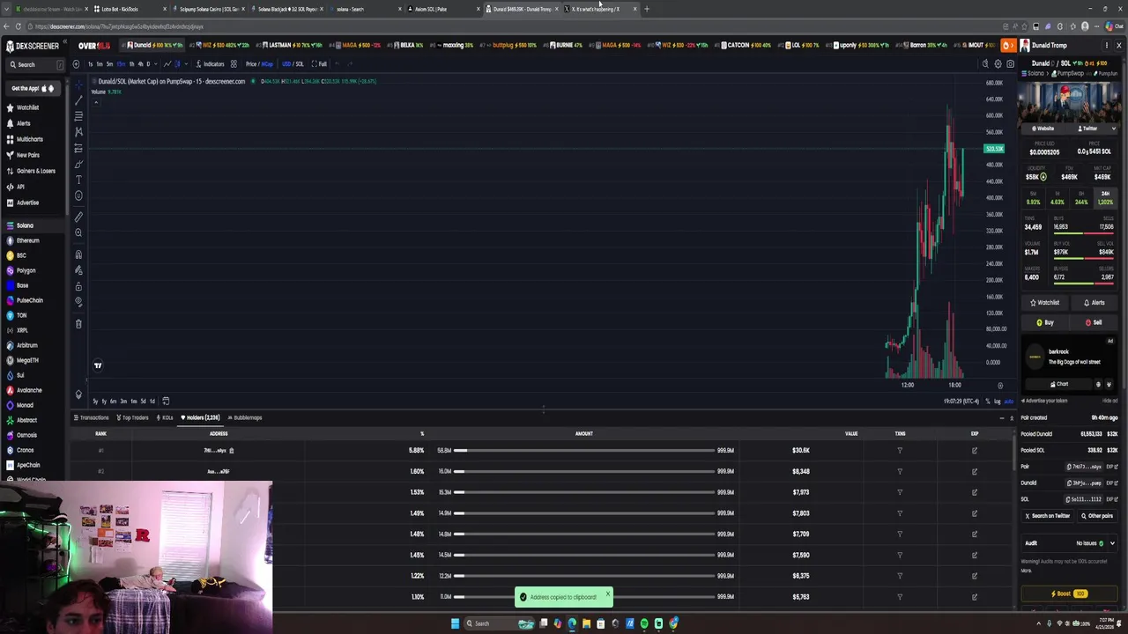Open the Transactions tab
The height and width of the screenshot is (634, 1128).
tap(92, 417)
